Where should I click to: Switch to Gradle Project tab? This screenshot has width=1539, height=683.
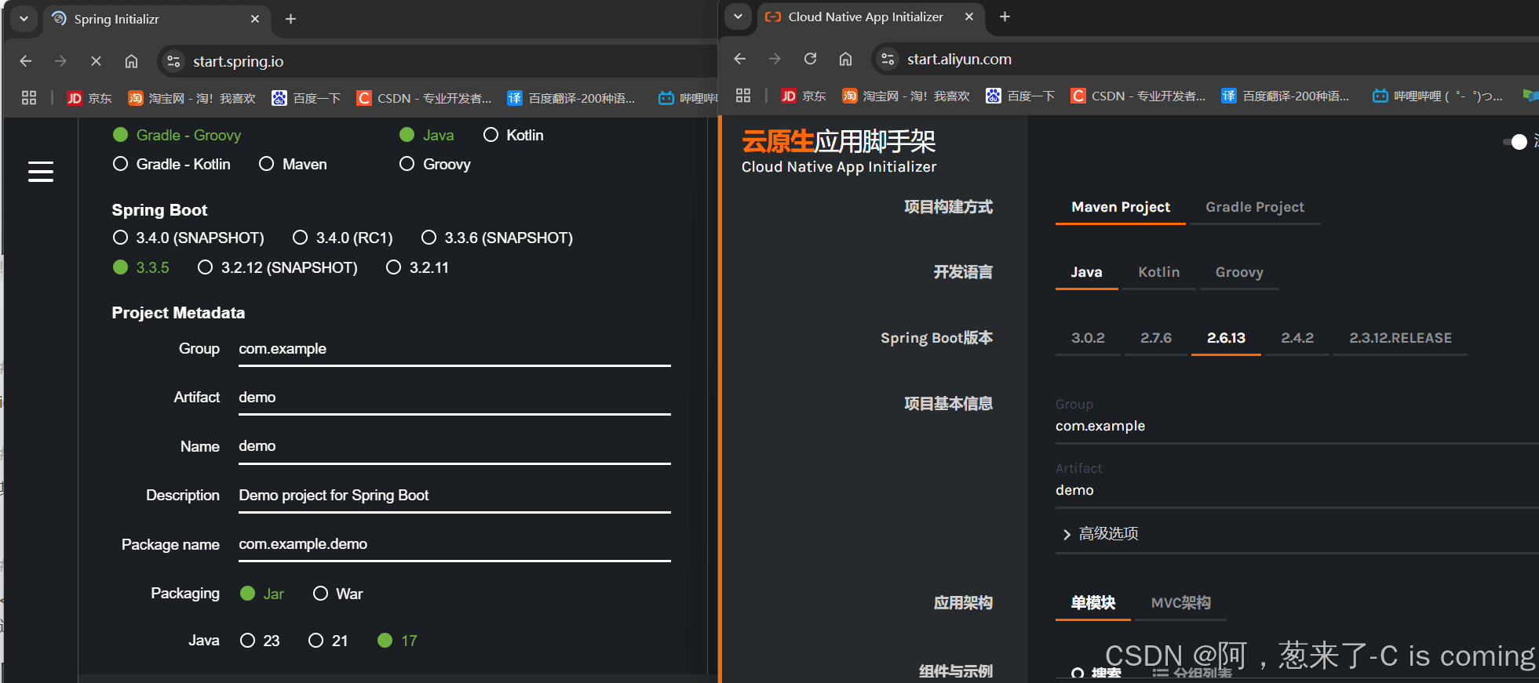click(x=1255, y=207)
